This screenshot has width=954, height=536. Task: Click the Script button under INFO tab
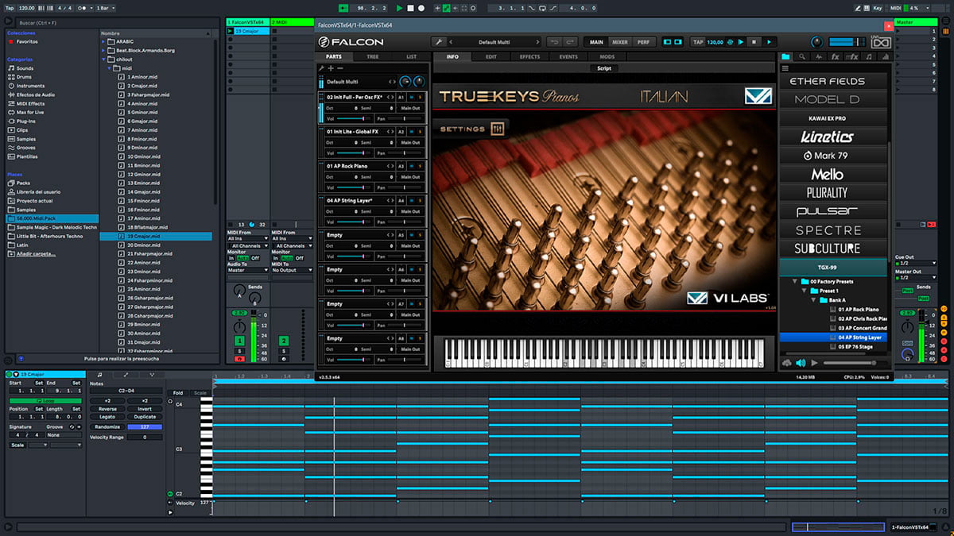click(606, 68)
